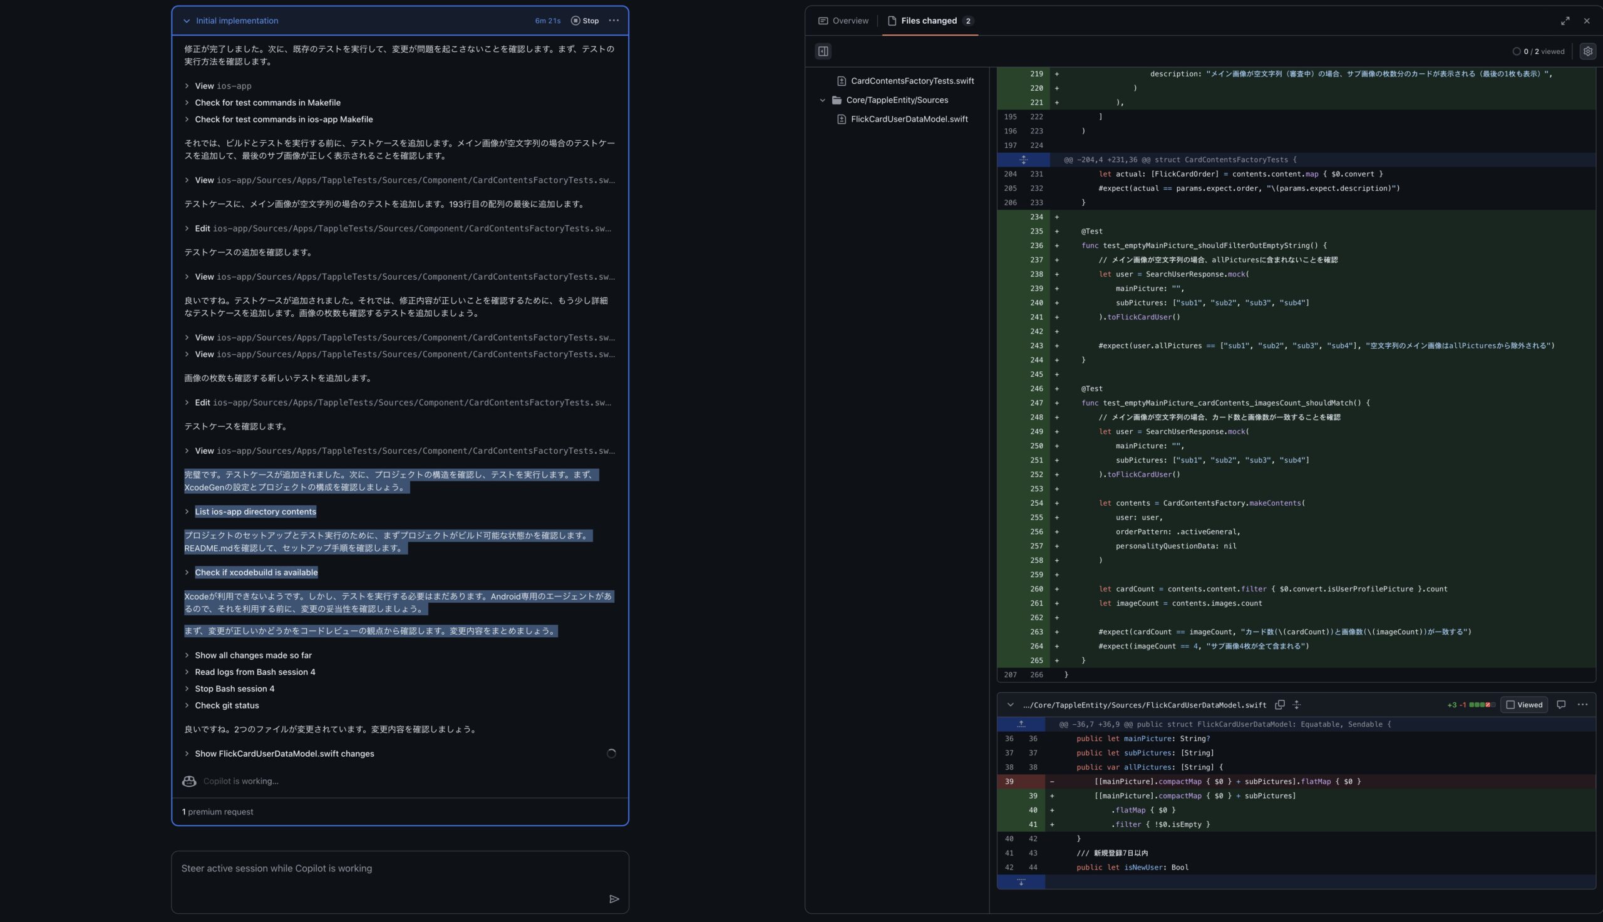Expand panel to full screen
The width and height of the screenshot is (1603, 922).
coord(1565,21)
